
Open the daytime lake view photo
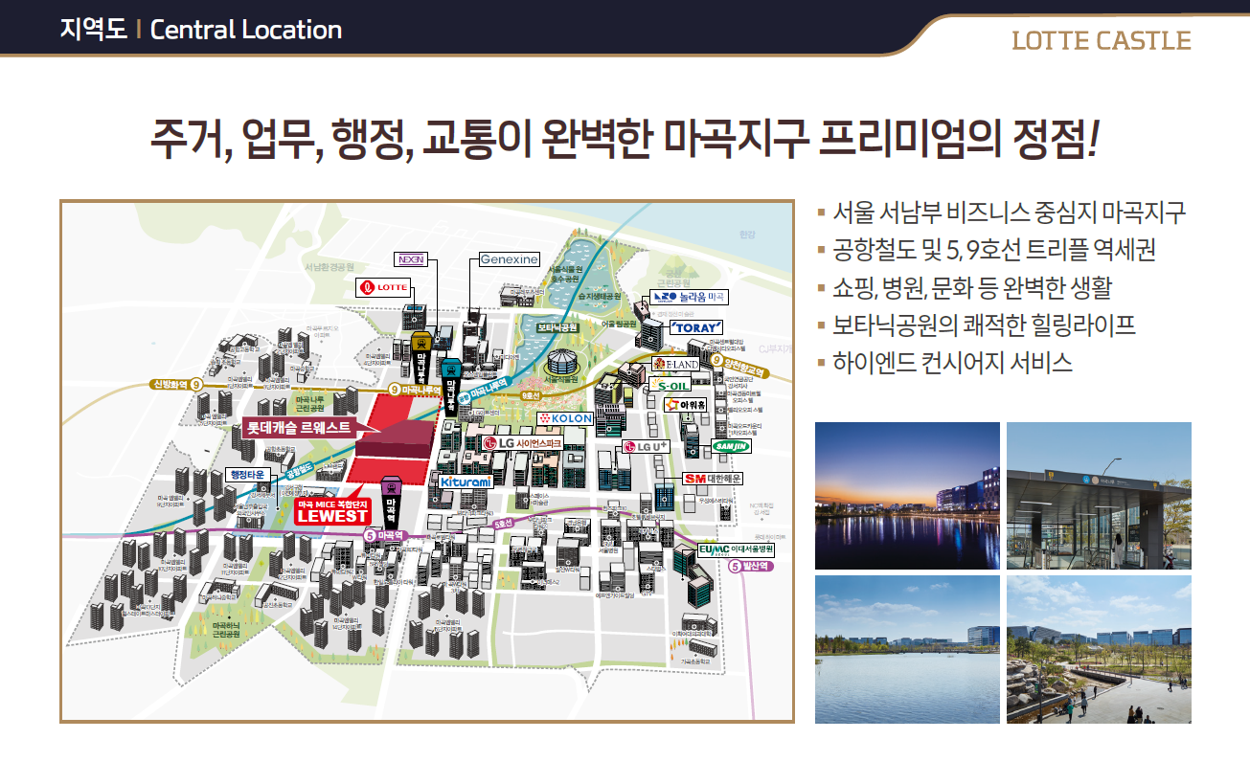907,649
